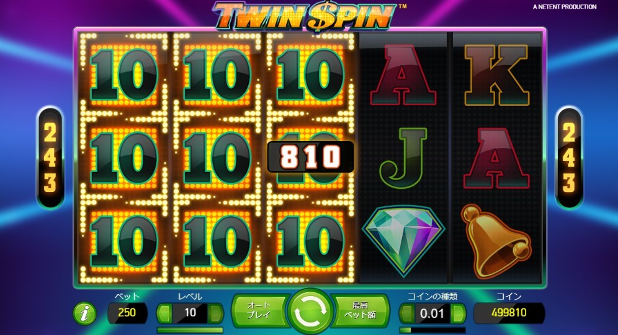
Task: Click the A symbol on reel five
Action: 496,158
